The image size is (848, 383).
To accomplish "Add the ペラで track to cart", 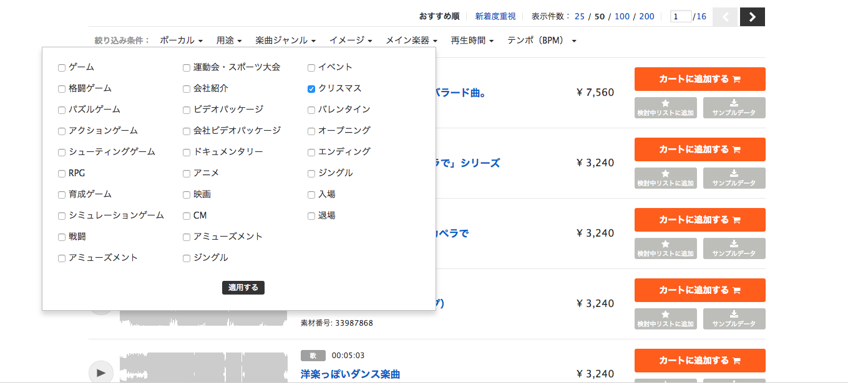I will click(700, 220).
